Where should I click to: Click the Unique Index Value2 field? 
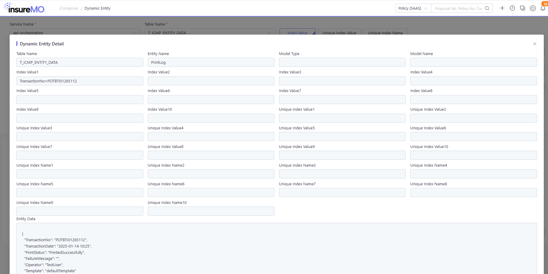pos(474,118)
